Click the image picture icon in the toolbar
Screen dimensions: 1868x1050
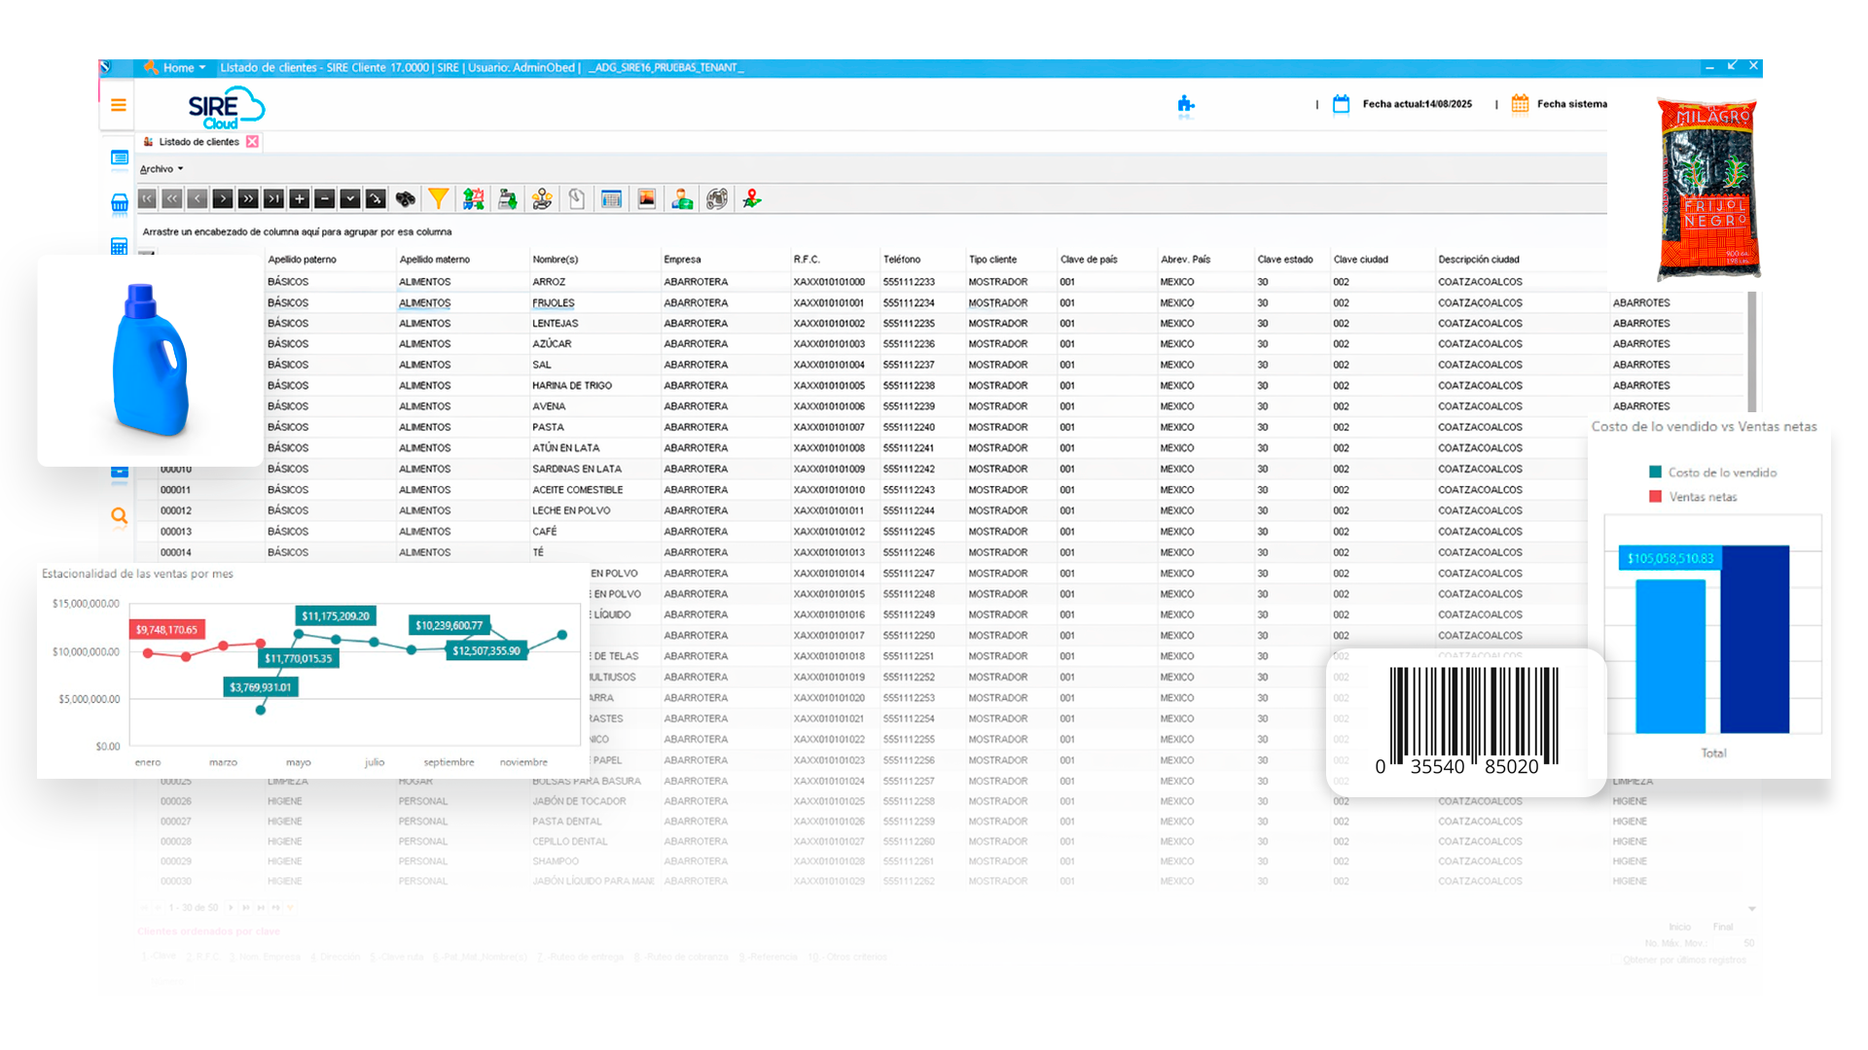pos(647,199)
